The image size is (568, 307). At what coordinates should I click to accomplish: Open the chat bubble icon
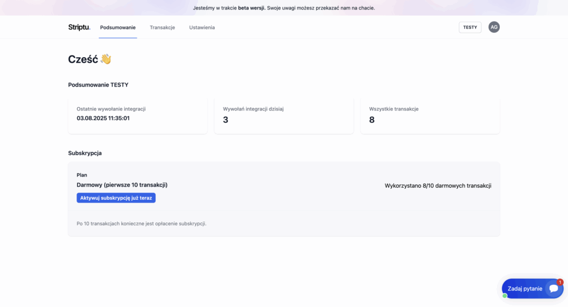pos(554,289)
